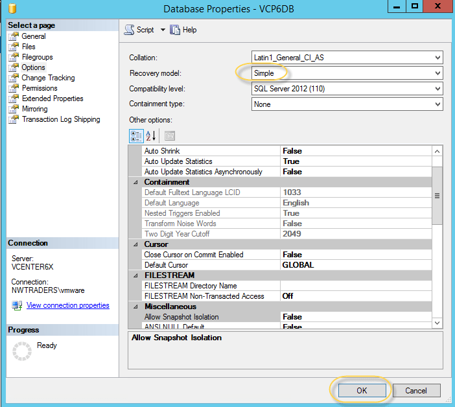
Task: Open the Collation dropdown
Action: pyautogui.click(x=437, y=58)
